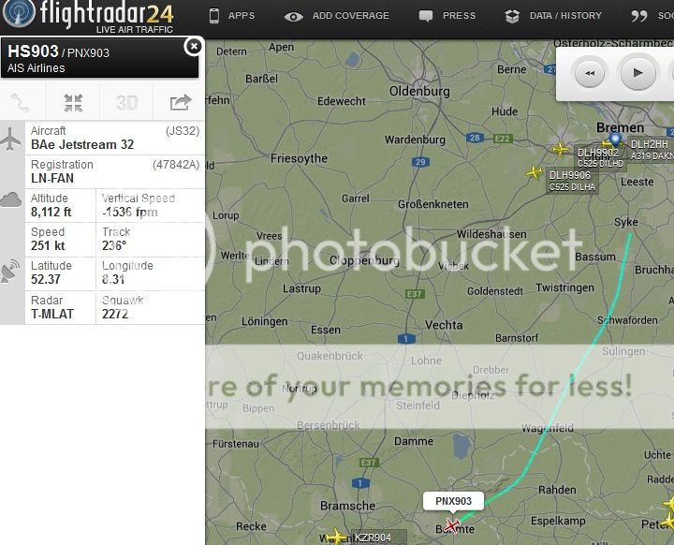Click the share arrow icon

pyautogui.click(x=180, y=103)
